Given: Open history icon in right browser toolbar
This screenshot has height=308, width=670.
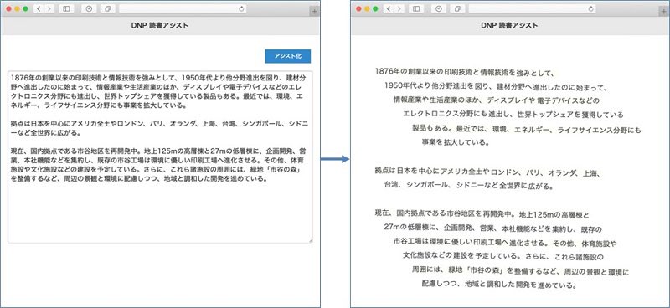Looking at the screenshot, I should [x=439, y=8].
